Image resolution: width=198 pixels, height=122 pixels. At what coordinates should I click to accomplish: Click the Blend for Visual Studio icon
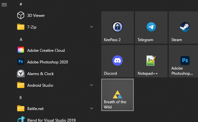(21, 119)
